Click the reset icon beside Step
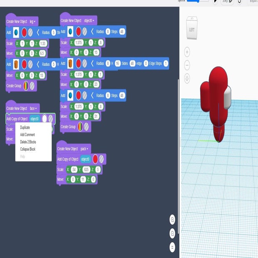The image size is (258, 258). pyautogui.click(x=239, y=1)
